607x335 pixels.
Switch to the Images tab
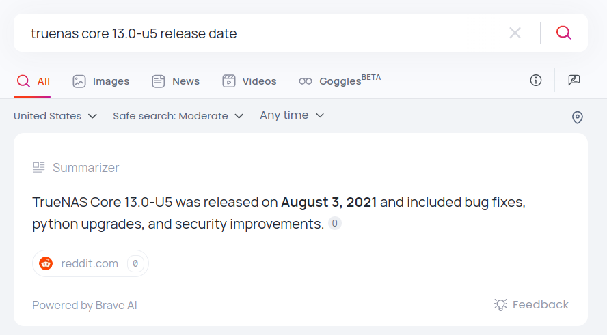(101, 81)
